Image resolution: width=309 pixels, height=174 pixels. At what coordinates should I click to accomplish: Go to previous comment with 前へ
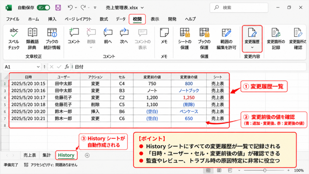[x=108, y=36]
